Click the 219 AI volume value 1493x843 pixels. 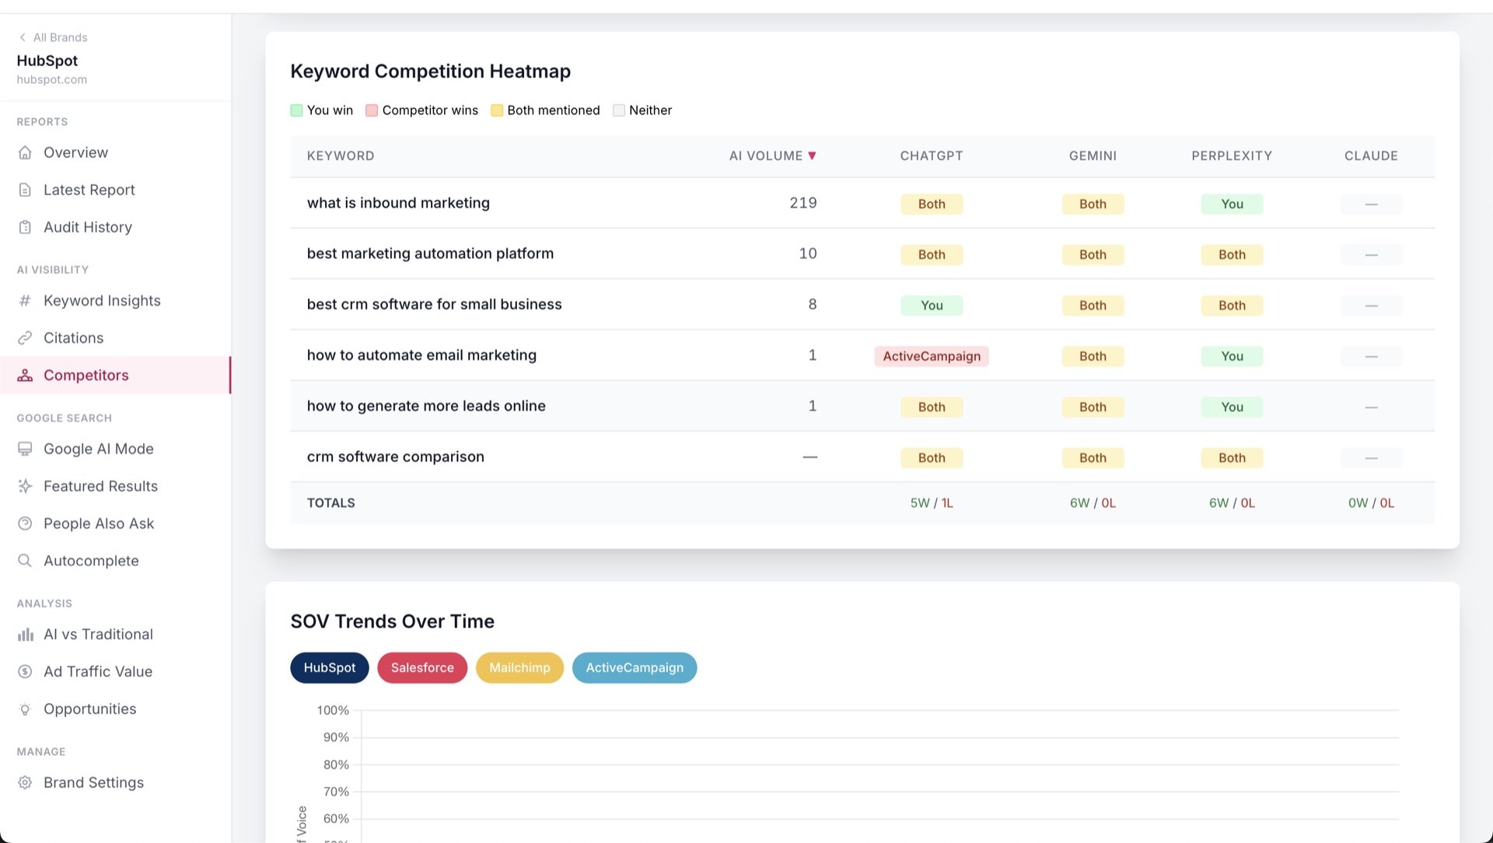pyautogui.click(x=803, y=203)
